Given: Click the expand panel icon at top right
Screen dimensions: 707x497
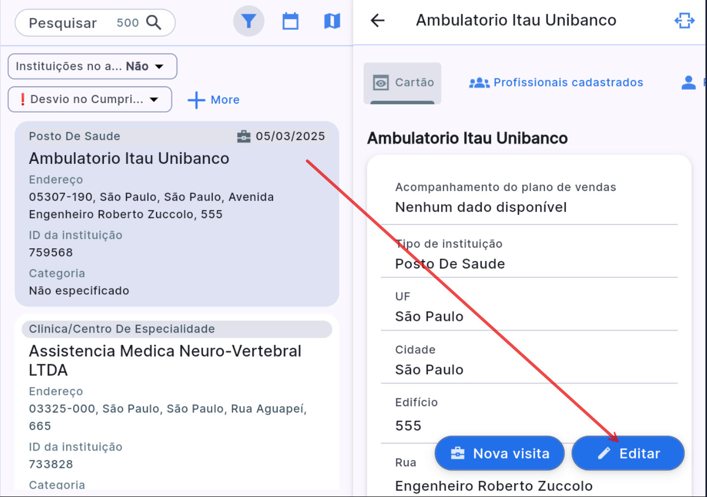Looking at the screenshot, I should (684, 21).
